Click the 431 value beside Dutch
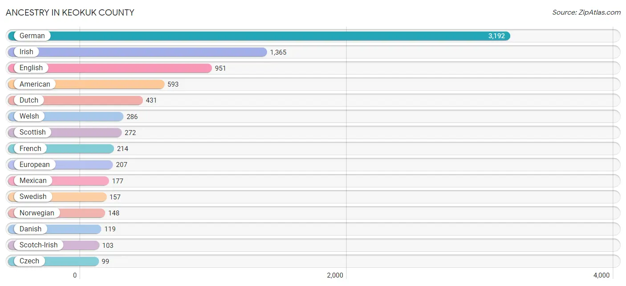Screen dimensions: 626x286 (x=151, y=100)
